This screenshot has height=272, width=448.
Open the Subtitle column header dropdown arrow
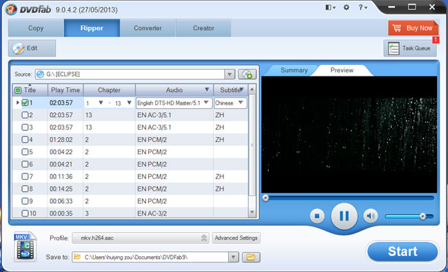pos(242,90)
